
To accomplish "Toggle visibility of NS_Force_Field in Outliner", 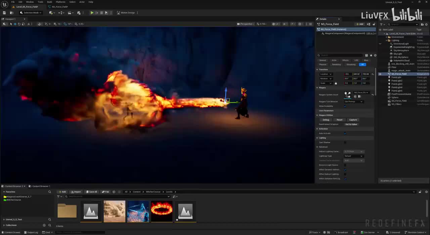I will point(380,74).
